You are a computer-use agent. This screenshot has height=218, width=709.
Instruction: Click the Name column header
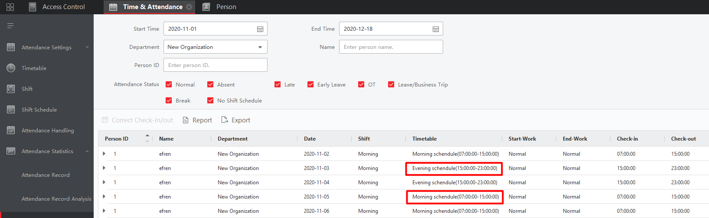166,139
